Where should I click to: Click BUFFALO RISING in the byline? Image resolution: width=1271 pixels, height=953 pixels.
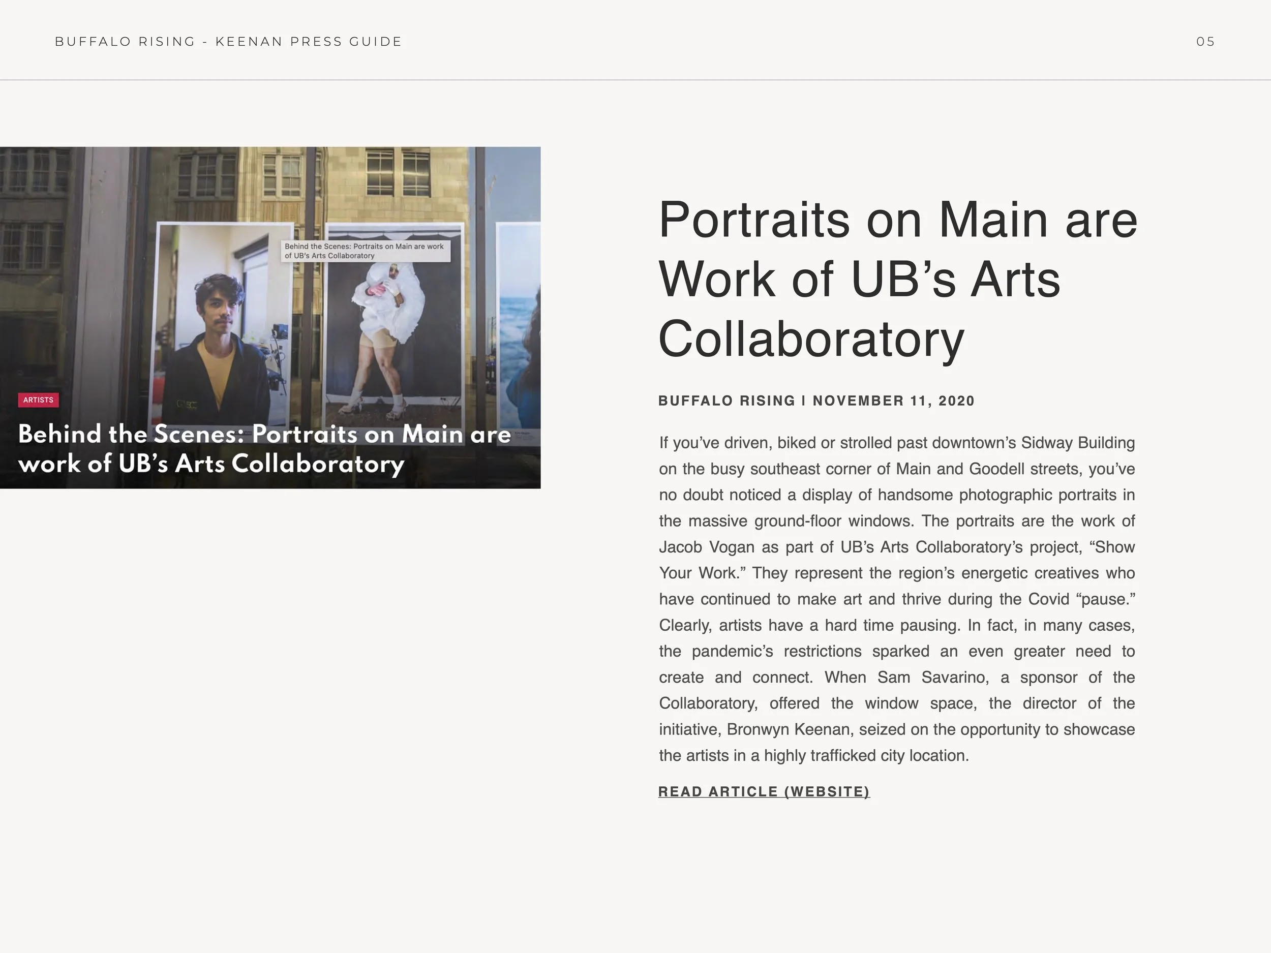727,401
